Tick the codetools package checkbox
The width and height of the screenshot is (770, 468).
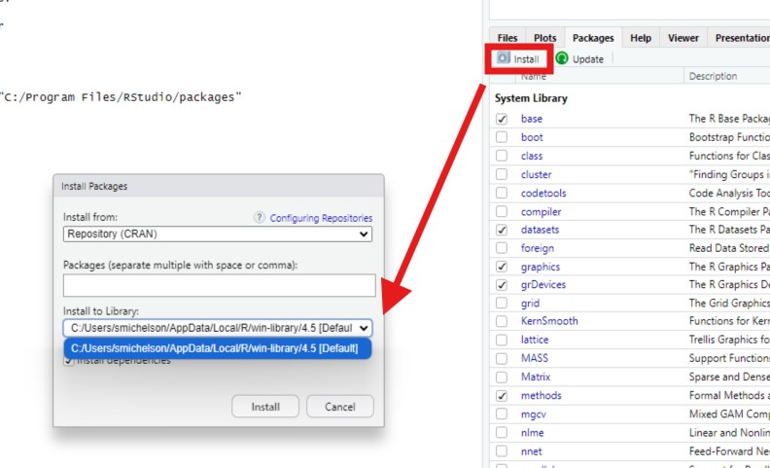pos(502,193)
